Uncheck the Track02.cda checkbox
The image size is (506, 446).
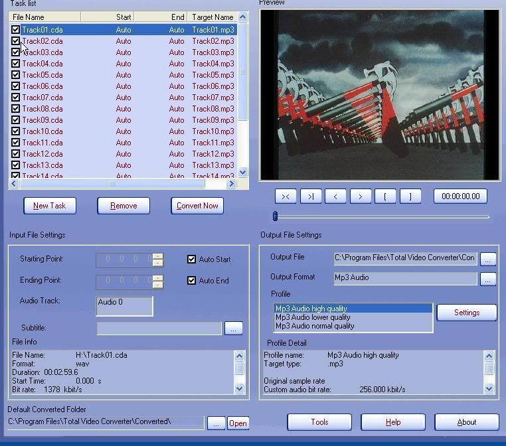15,41
